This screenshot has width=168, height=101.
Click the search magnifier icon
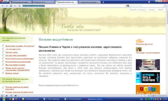pos(165,6)
